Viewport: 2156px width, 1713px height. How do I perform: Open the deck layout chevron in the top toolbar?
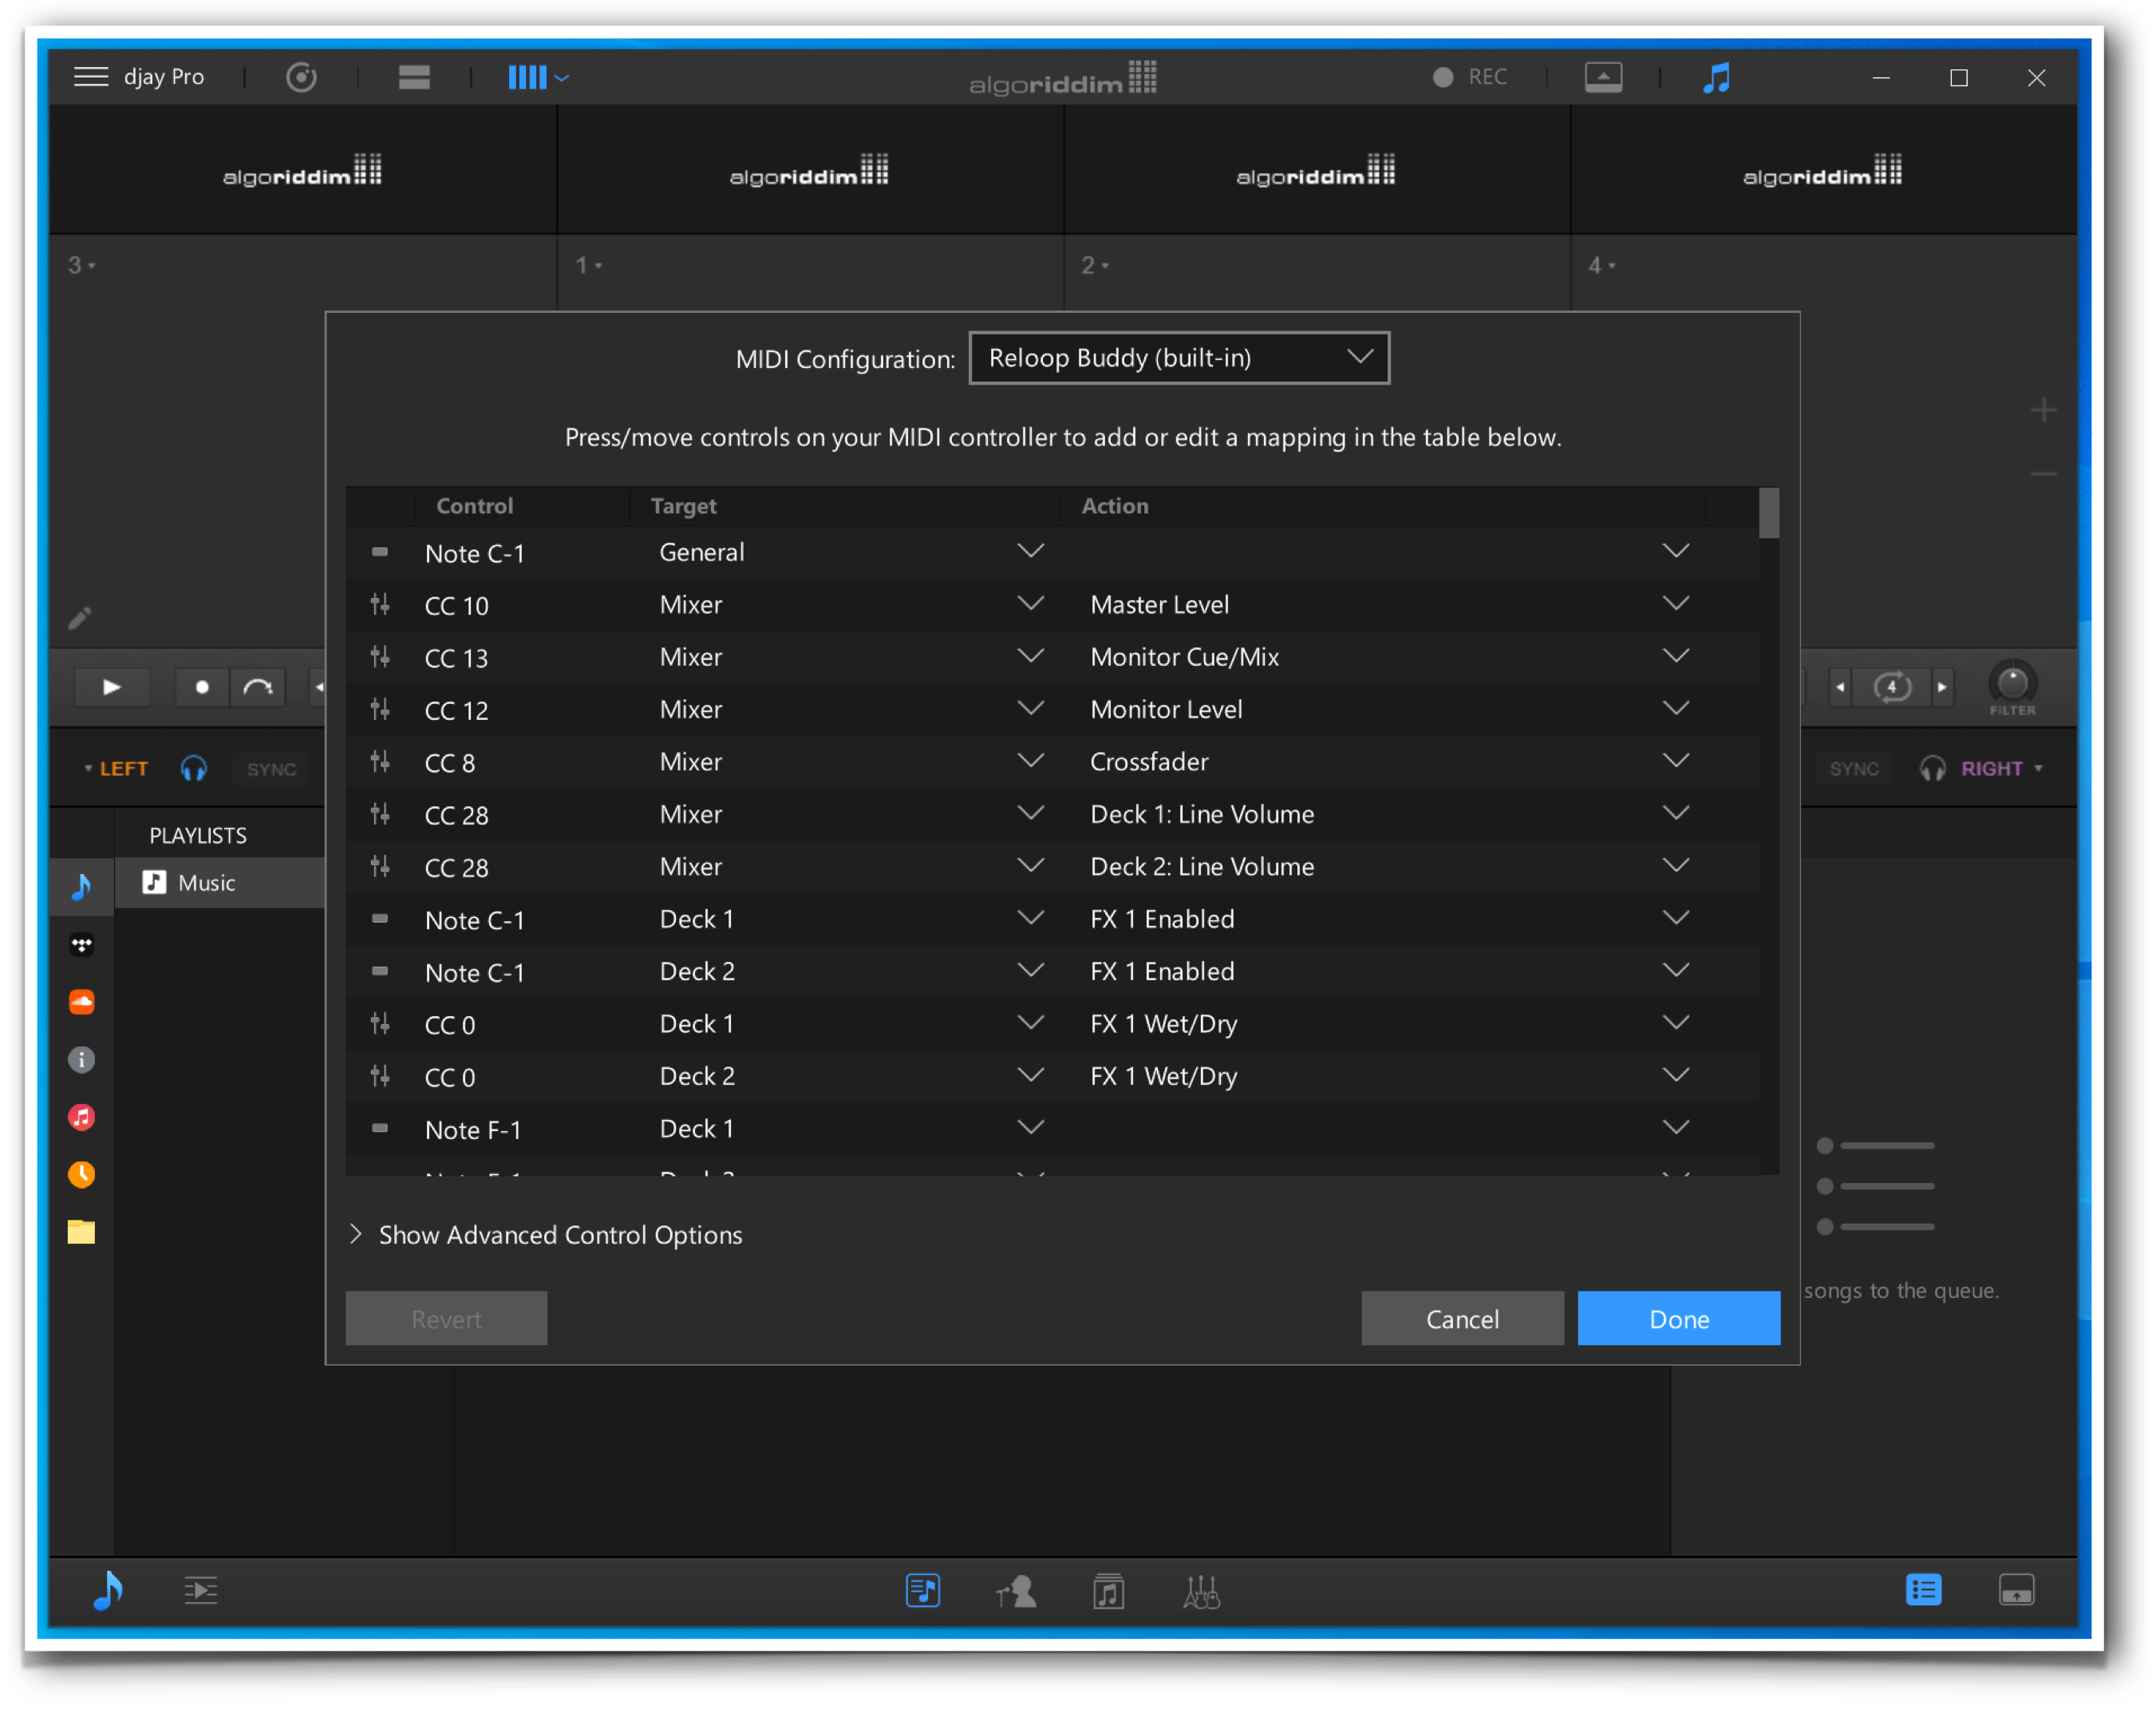(563, 77)
